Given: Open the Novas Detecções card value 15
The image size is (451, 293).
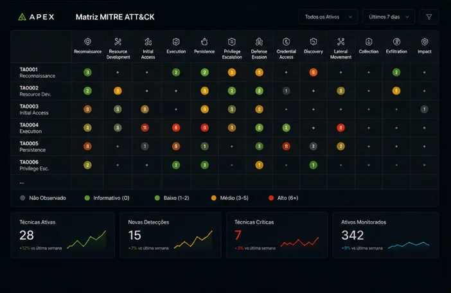Looking at the screenshot, I should (x=135, y=235).
